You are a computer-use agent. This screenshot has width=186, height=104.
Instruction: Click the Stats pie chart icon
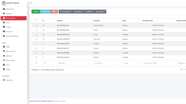pos(4,65)
